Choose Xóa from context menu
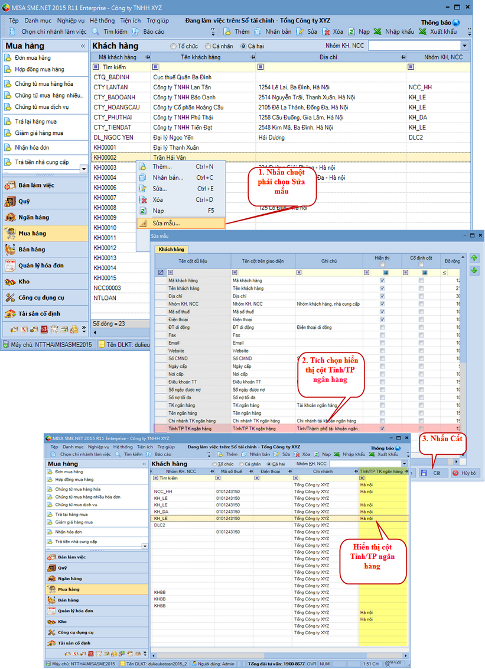This screenshot has height=669, width=485. pos(181,200)
